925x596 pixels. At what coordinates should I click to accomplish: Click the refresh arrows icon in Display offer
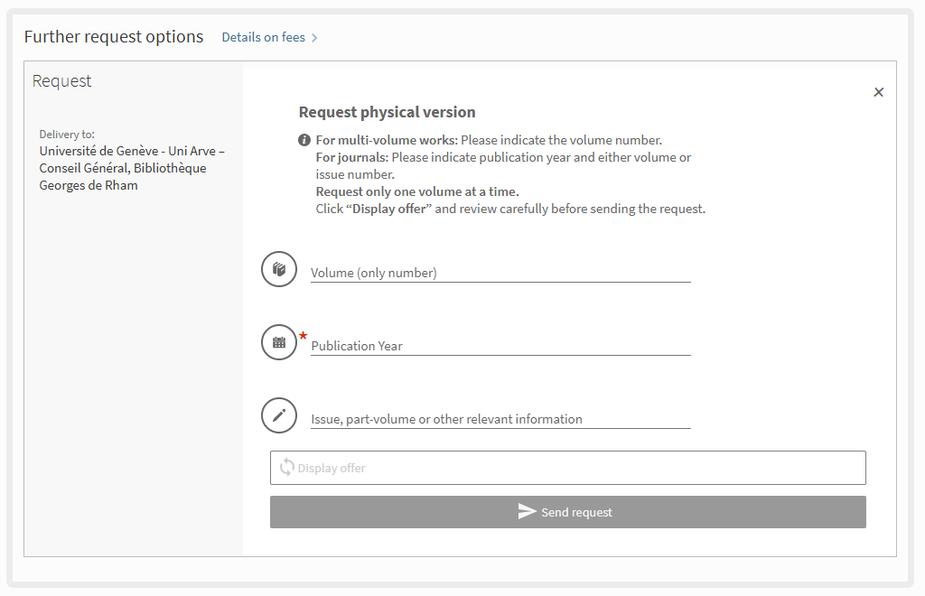[287, 467]
